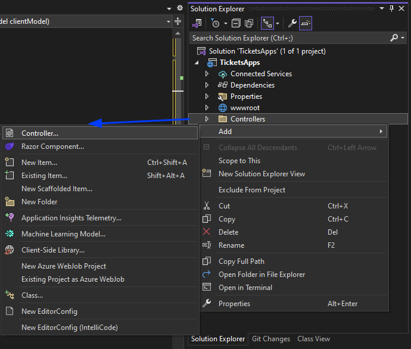Choose New Solution Explorer View
The image size is (411, 349).
coord(293,174)
